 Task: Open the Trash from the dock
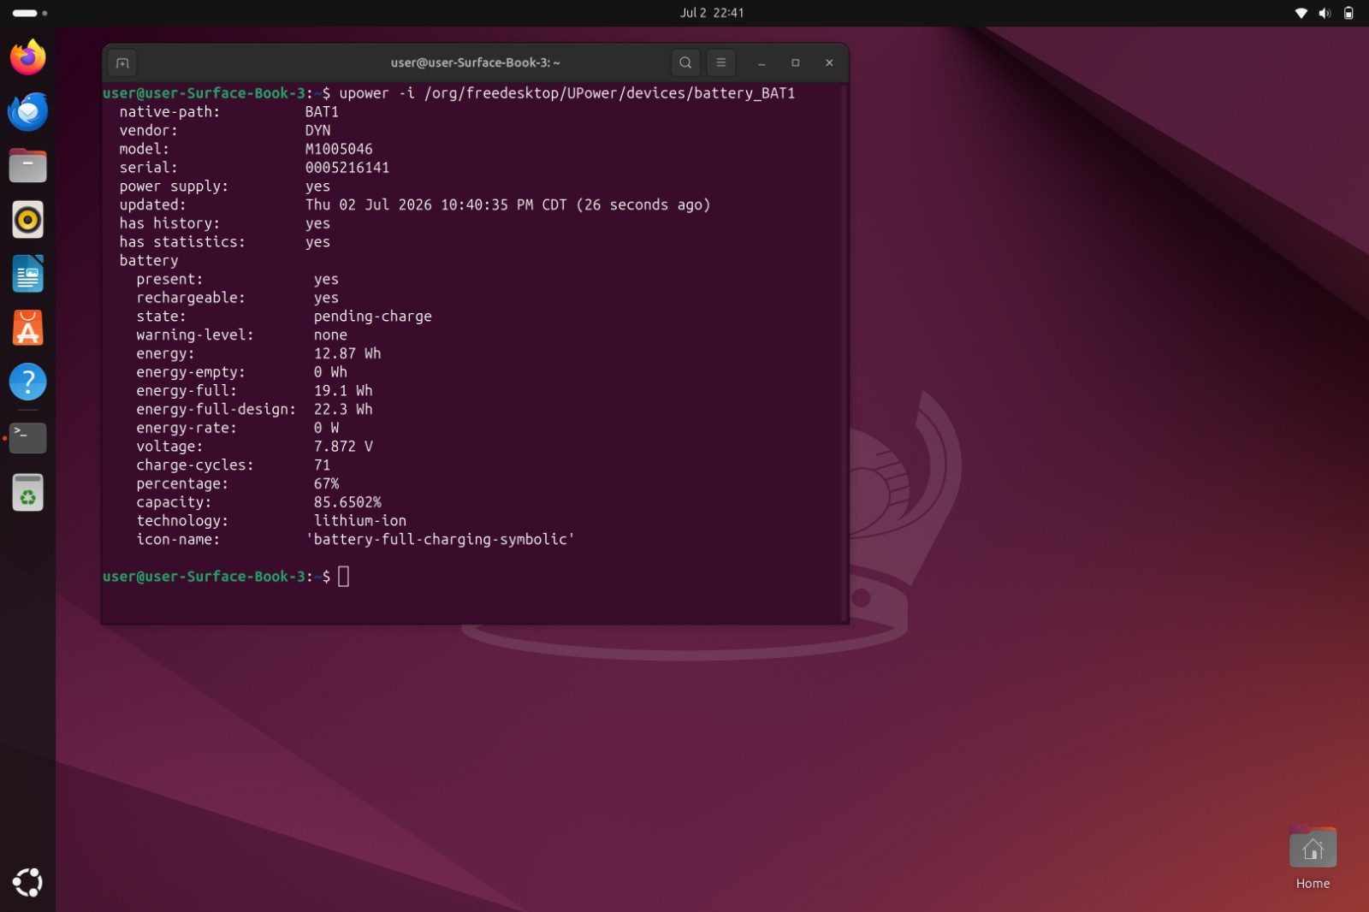point(28,493)
